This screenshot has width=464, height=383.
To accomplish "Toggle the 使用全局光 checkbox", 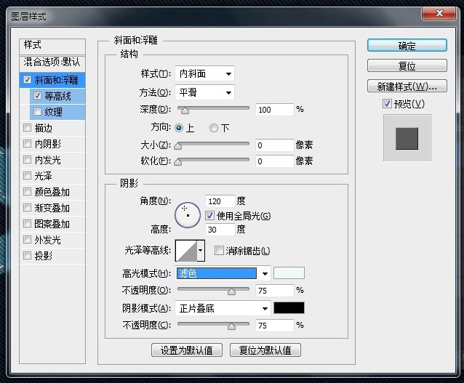I will click(x=211, y=216).
